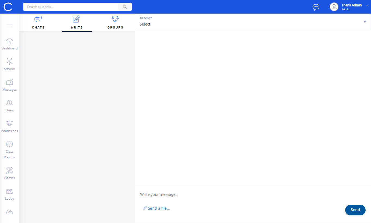
Task: Open the Users section icon
Action: 10,103
